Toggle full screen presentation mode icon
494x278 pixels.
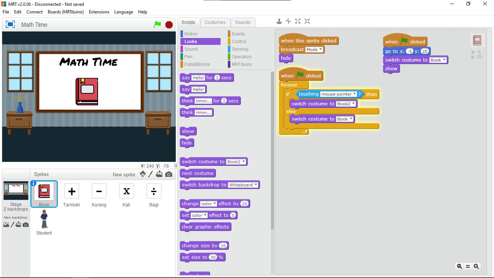click(10, 25)
